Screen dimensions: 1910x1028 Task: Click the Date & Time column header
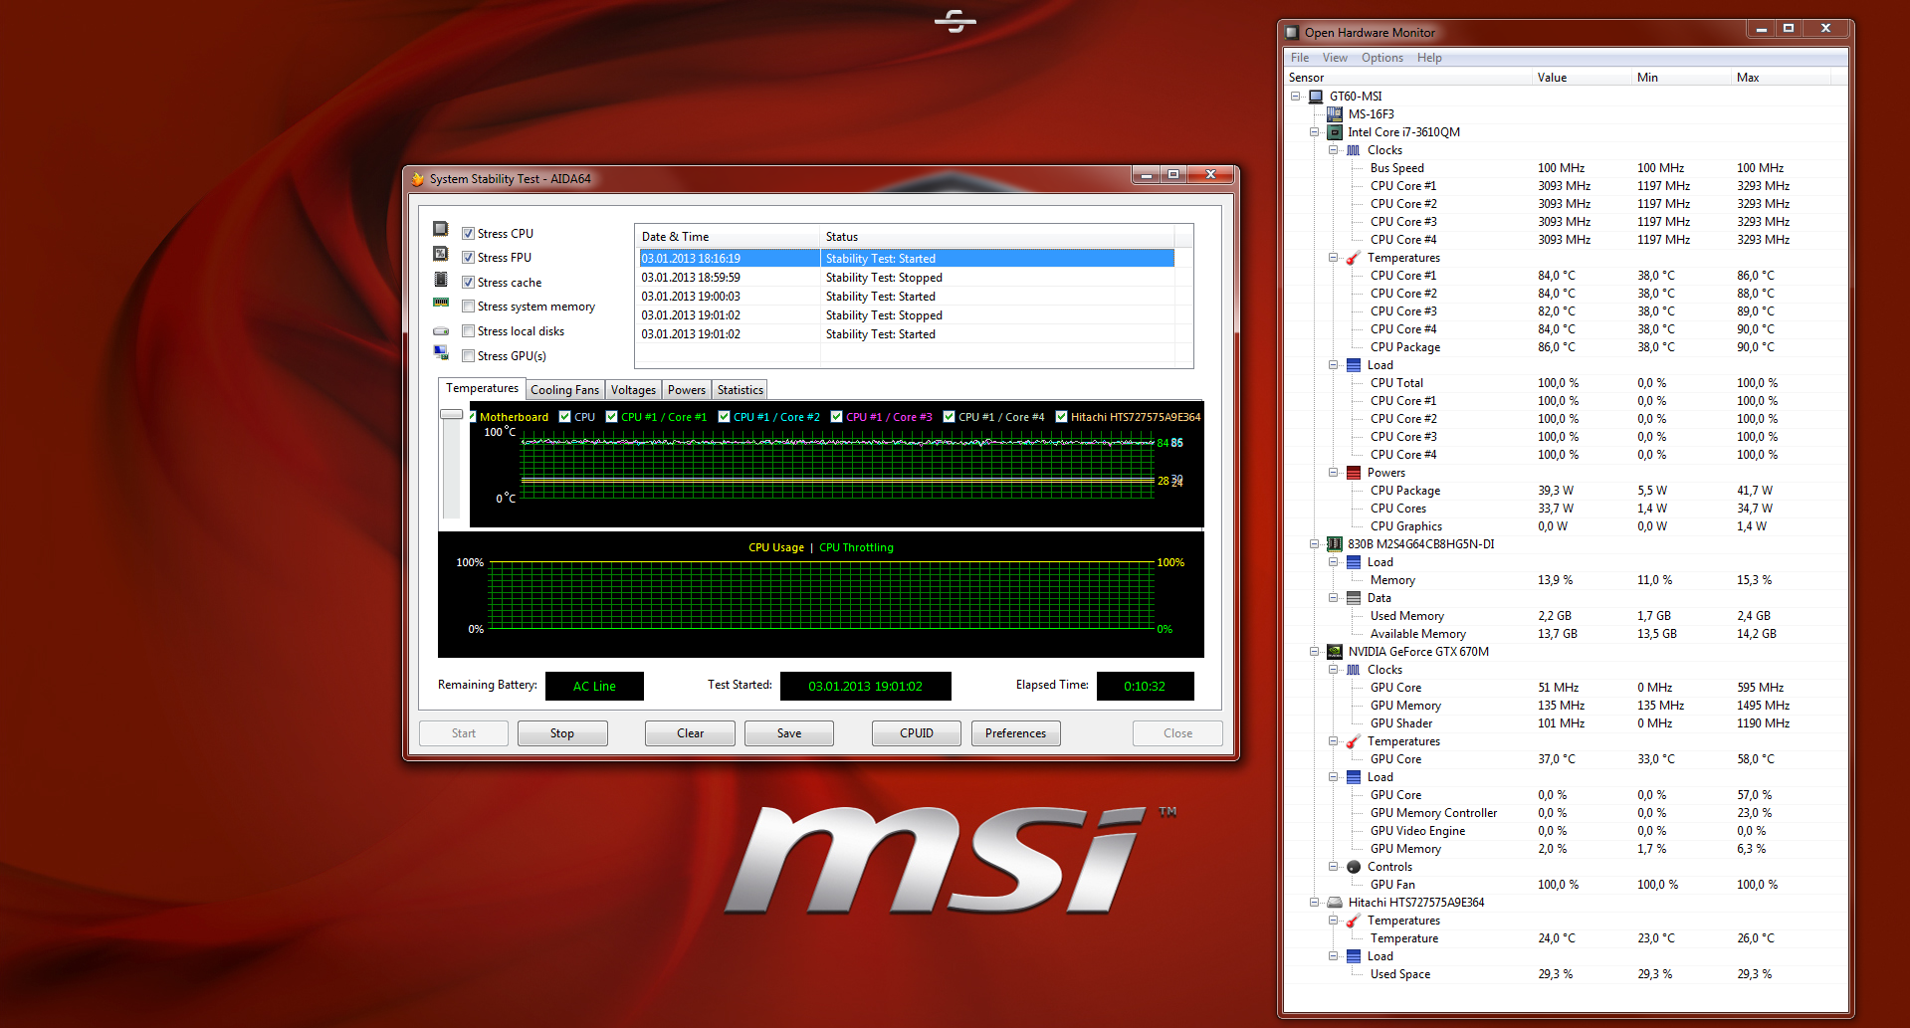(727, 237)
